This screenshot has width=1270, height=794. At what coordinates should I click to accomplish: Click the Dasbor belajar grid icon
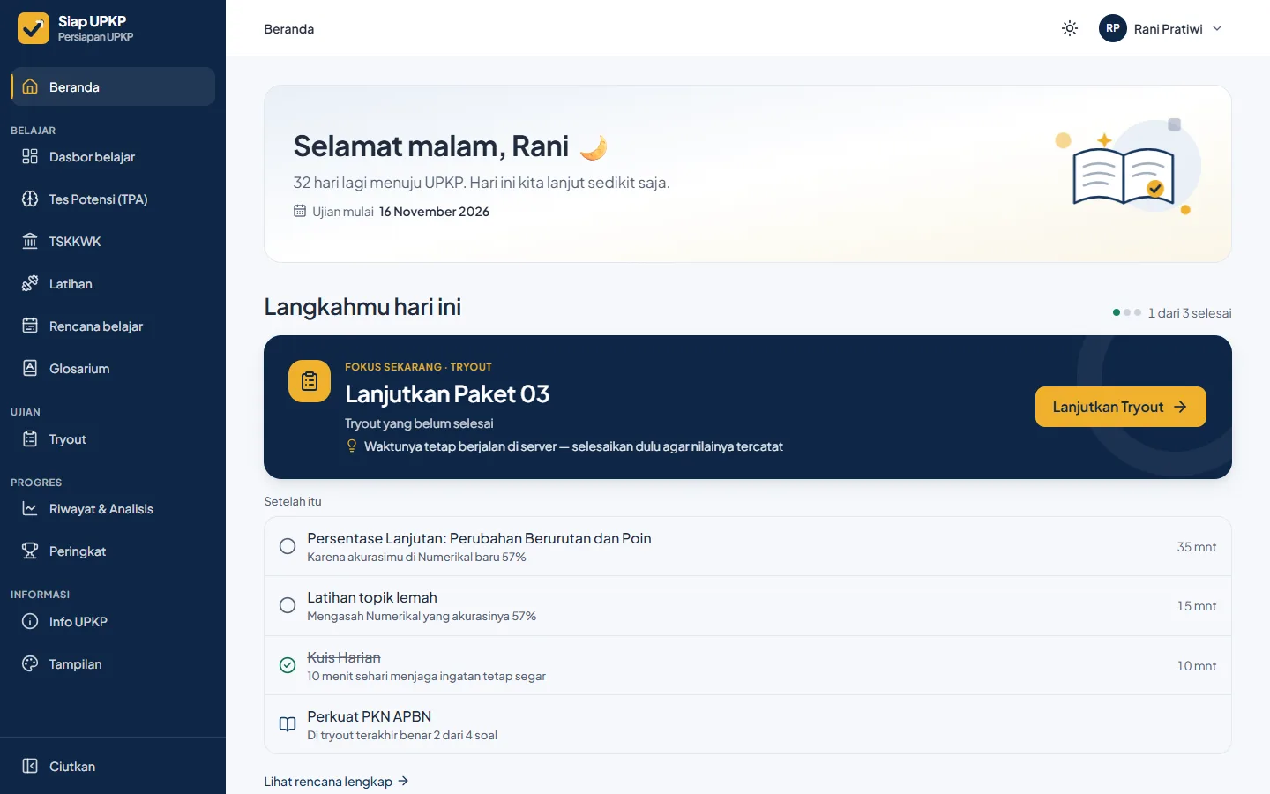click(30, 156)
